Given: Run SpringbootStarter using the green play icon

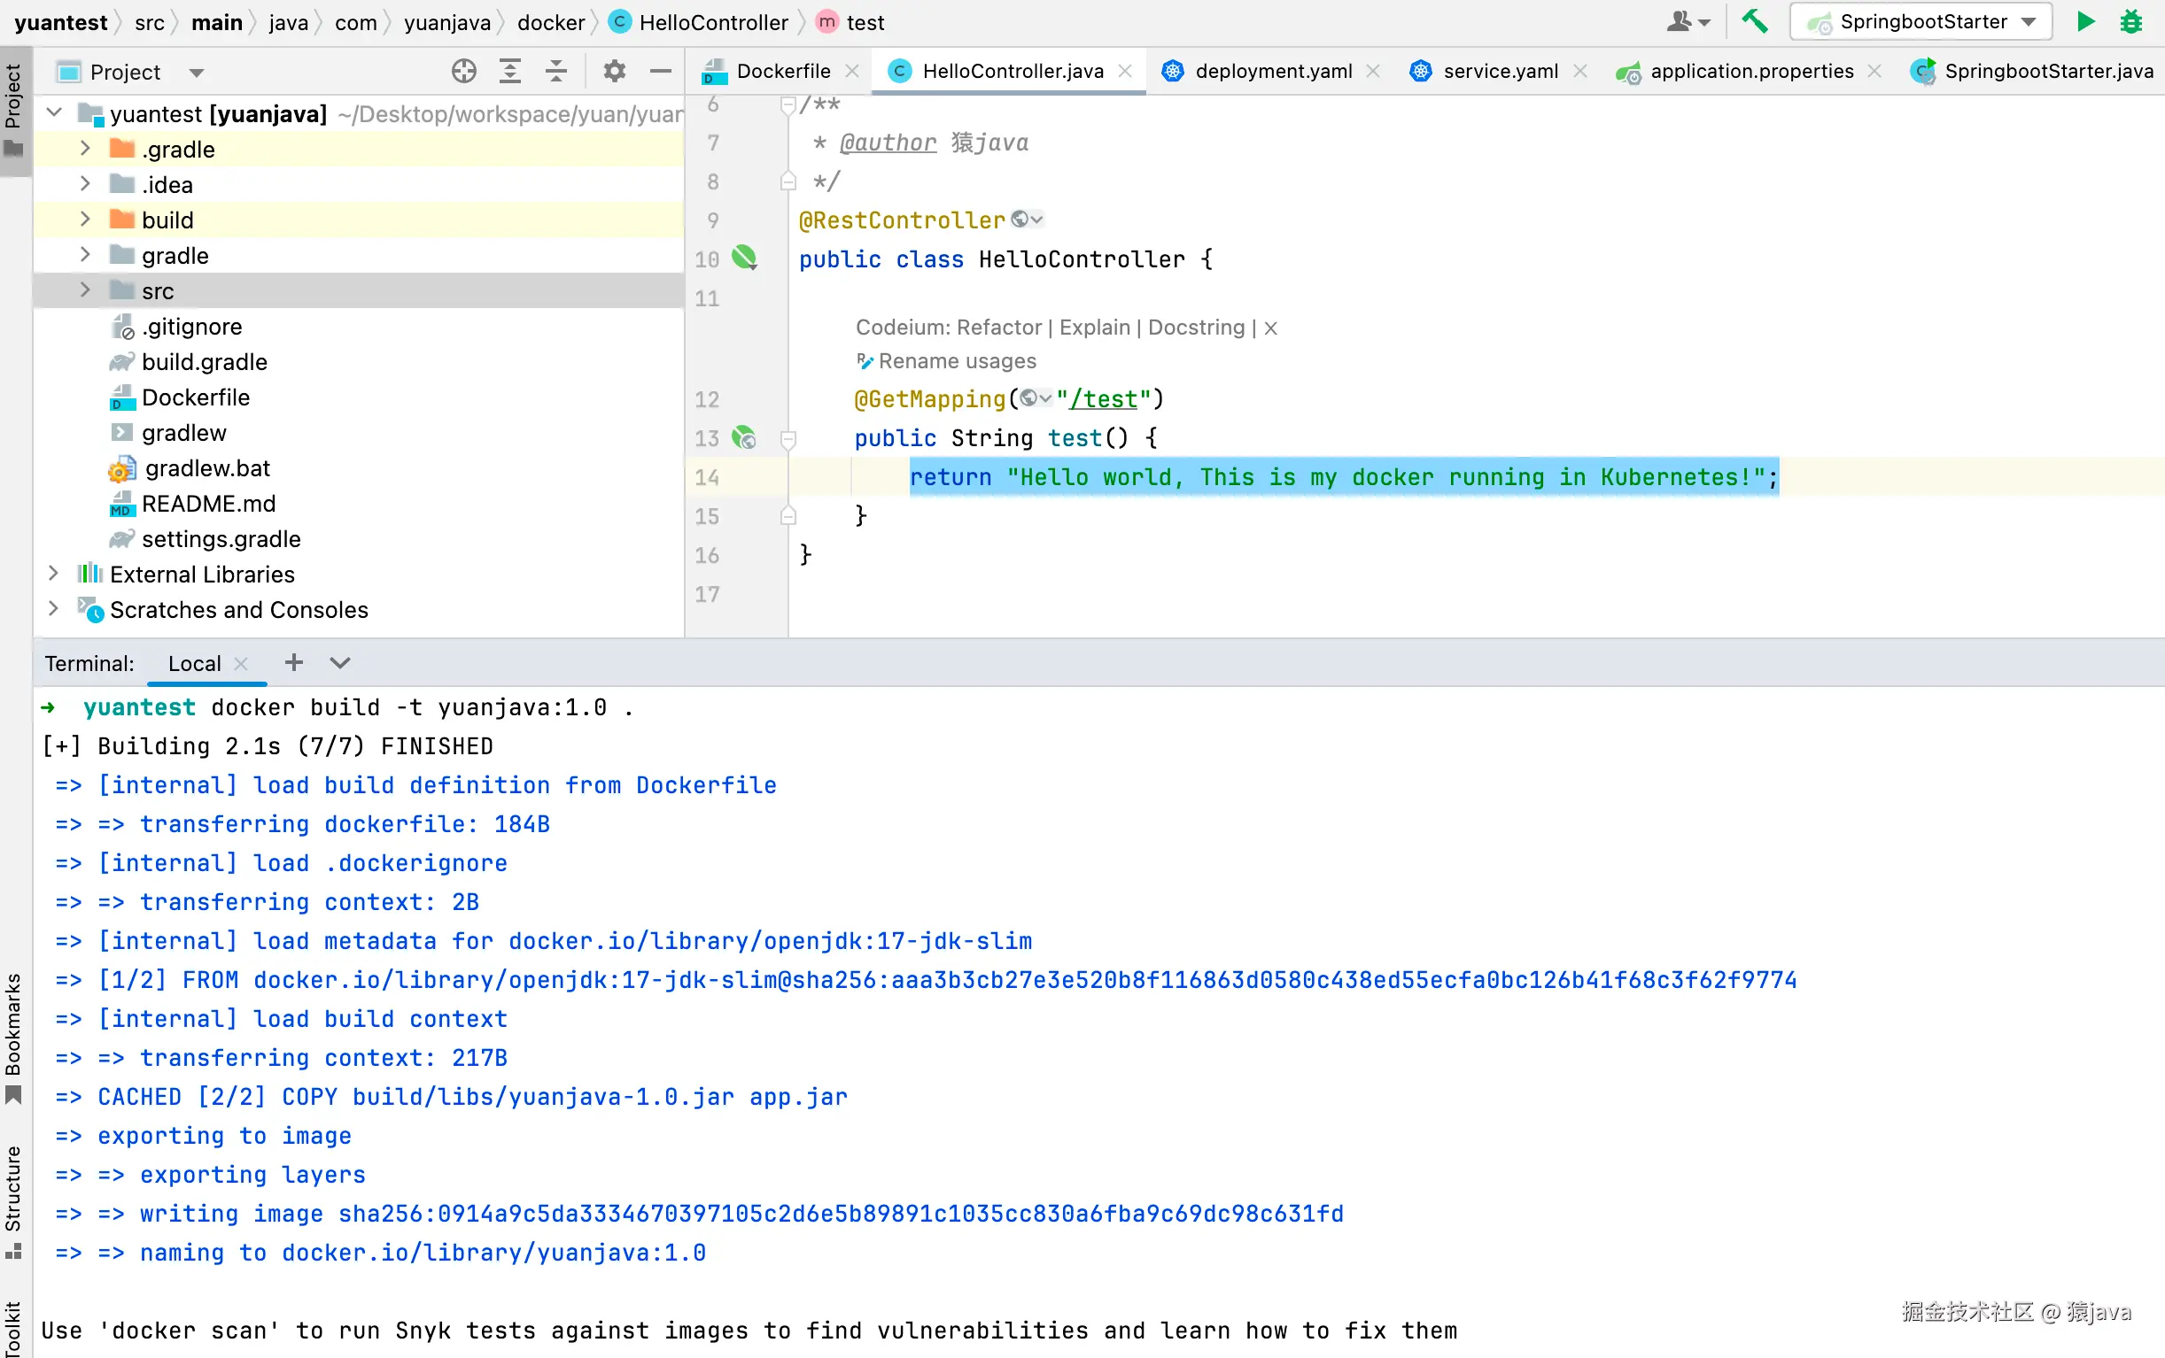Looking at the screenshot, I should tap(2085, 20).
